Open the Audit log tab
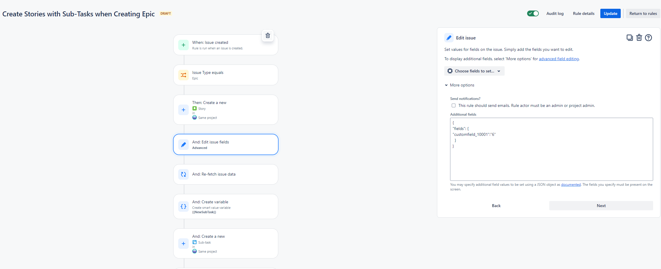This screenshot has width=661, height=269. [x=555, y=13]
